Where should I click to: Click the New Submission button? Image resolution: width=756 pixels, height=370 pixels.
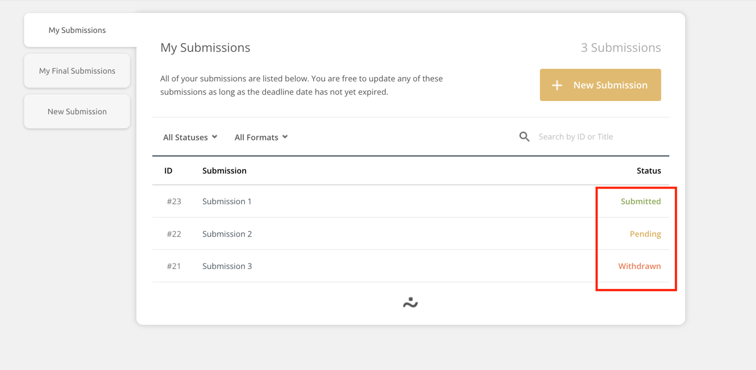(600, 85)
